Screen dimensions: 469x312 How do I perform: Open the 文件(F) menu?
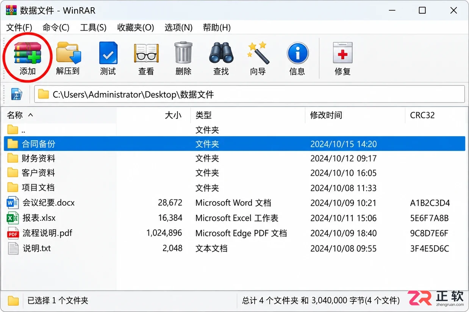click(19, 28)
